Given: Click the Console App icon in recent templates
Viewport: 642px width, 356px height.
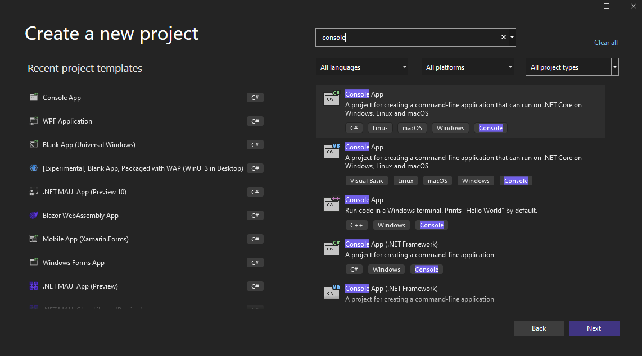Looking at the screenshot, I should point(34,97).
